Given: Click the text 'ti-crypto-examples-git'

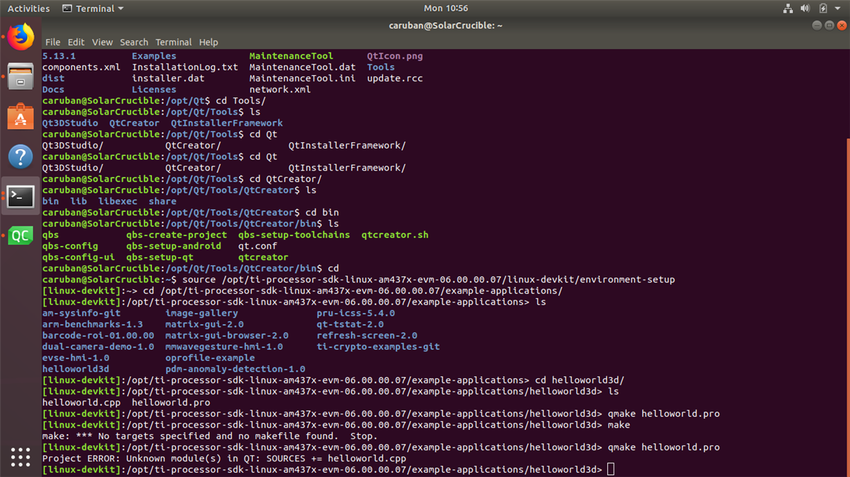Looking at the screenshot, I should click(378, 347).
